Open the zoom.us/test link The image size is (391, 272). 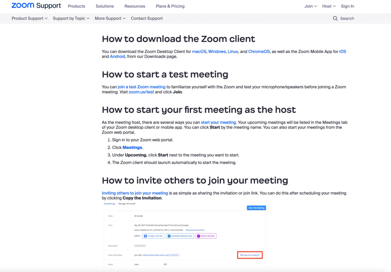coord(141,92)
